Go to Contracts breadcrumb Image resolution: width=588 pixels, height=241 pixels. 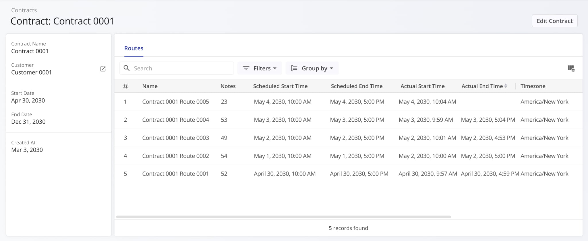pyautogui.click(x=24, y=10)
